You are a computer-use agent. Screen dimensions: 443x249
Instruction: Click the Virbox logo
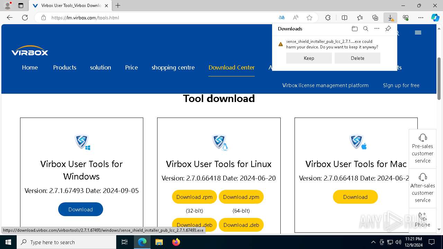tap(30, 51)
